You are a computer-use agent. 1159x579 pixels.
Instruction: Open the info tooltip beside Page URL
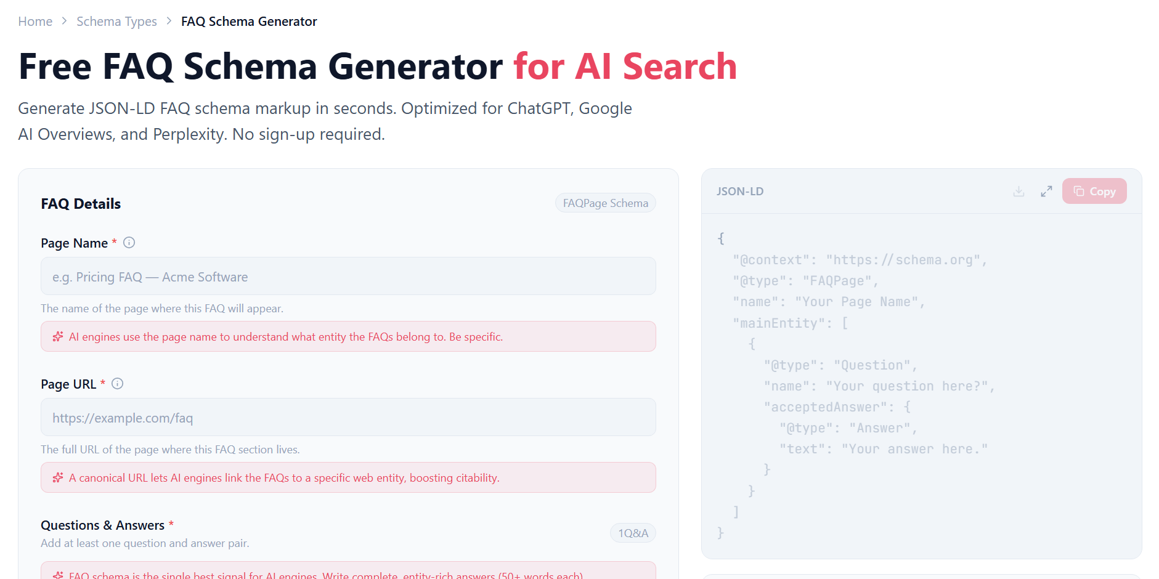[118, 383]
